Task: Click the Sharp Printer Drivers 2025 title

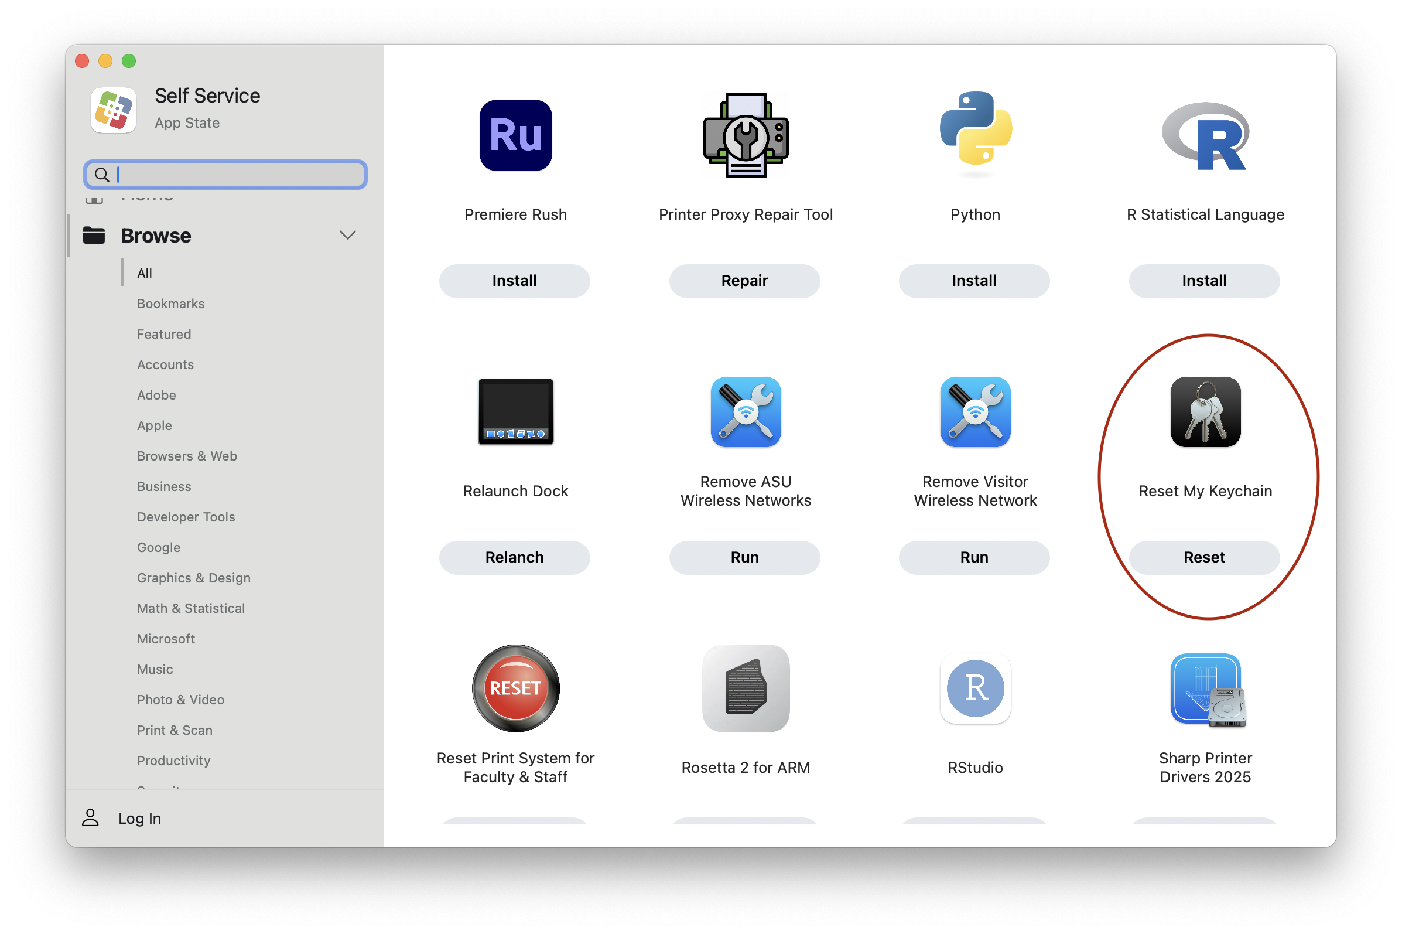Action: click(1205, 766)
